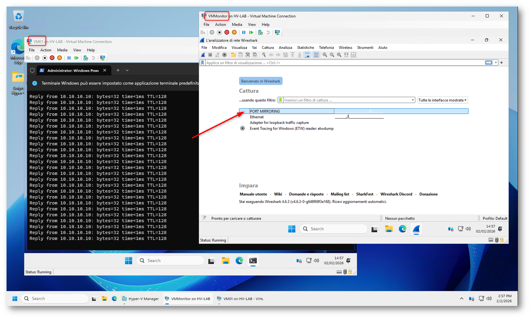Open the Media menu in VM01 window
The width and height of the screenshot is (531, 319).
pos(62,50)
